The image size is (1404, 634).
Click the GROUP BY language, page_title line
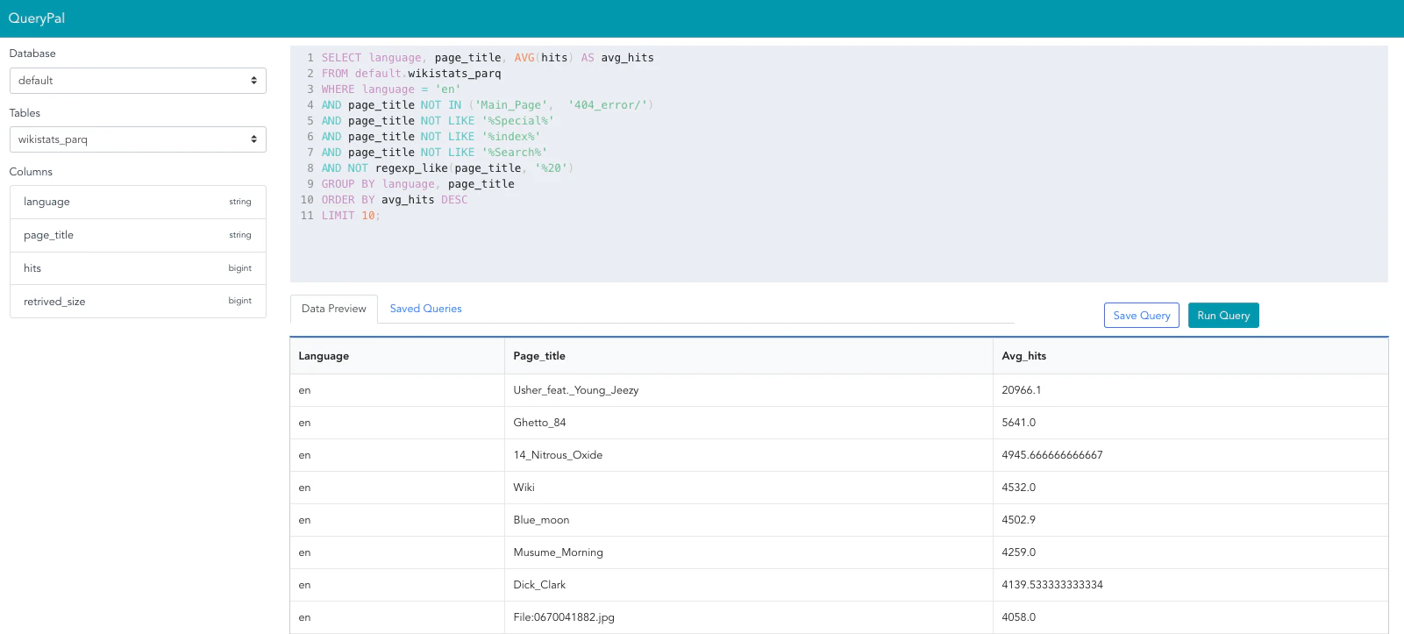(x=418, y=184)
